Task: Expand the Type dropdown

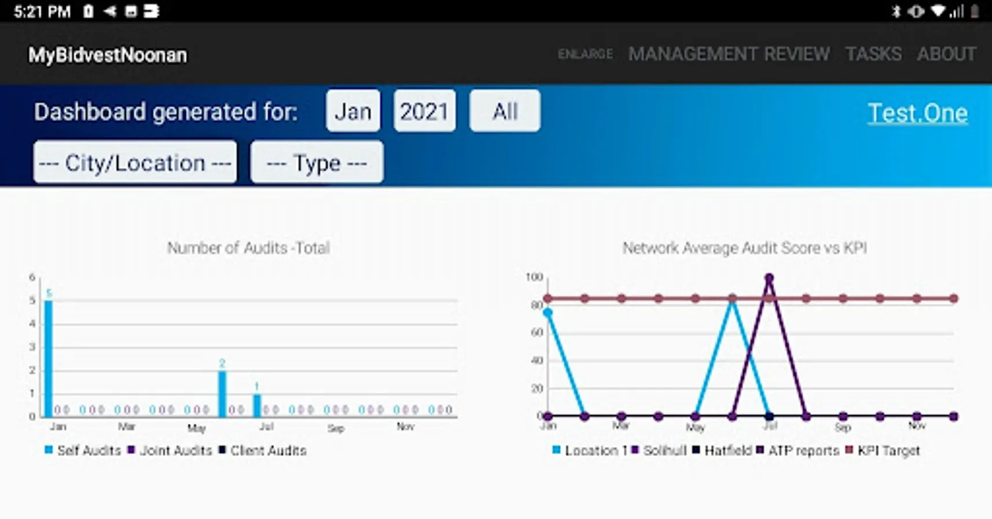Action: [x=317, y=163]
